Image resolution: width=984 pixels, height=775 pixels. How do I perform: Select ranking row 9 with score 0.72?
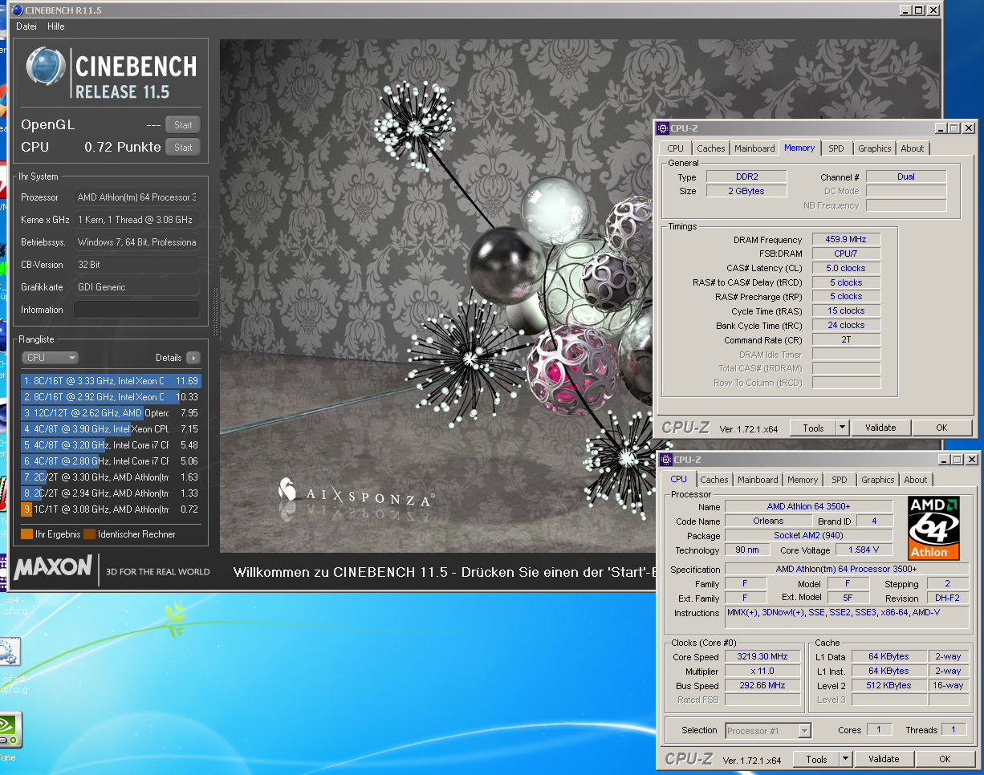(111, 509)
